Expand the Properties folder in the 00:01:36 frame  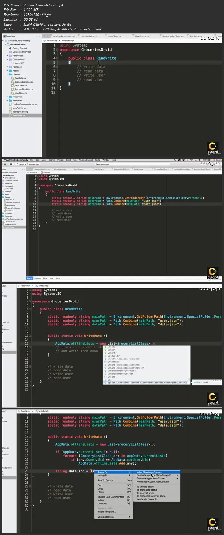(7, 97)
